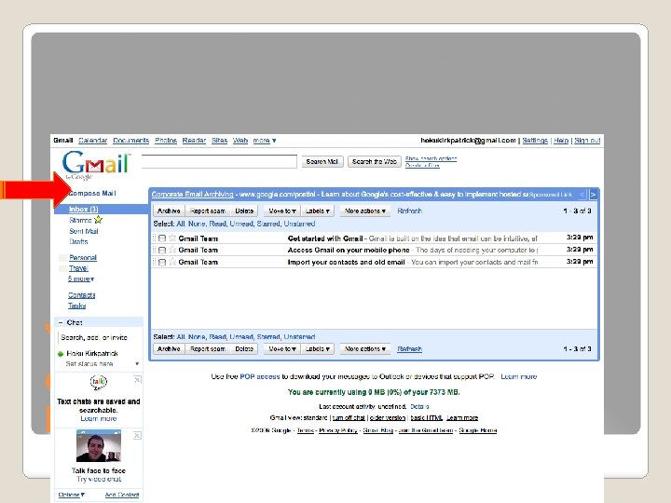Screen dimensions: 671x503
Task: Click 'Try video chat' link
Action: pyautogui.click(x=99, y=479)
